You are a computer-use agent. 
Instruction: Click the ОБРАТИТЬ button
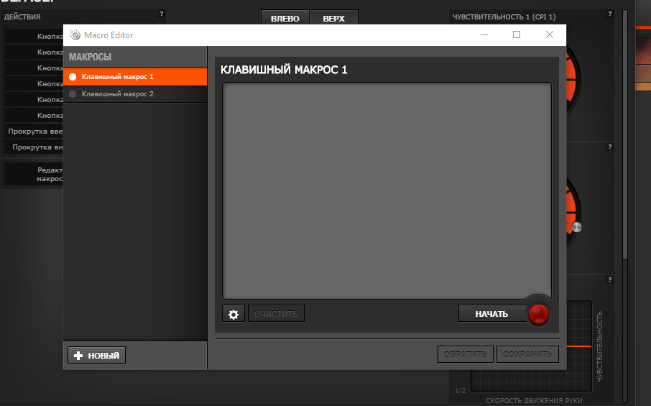pos(466,354)
